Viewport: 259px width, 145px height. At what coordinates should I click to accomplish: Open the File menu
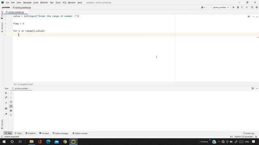point(7,3)
